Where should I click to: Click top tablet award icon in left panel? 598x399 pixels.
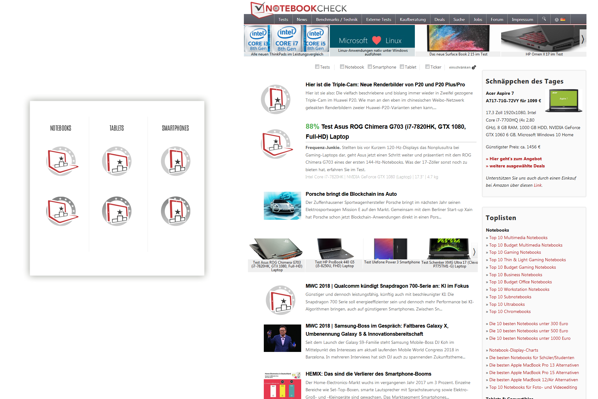117,161
